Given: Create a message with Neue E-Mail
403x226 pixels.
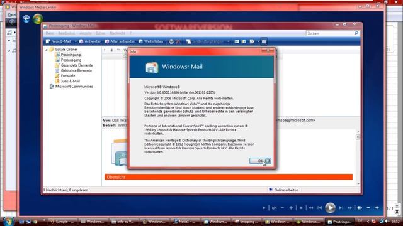Looking at the screenshot, I should click(x=59, y=41).
